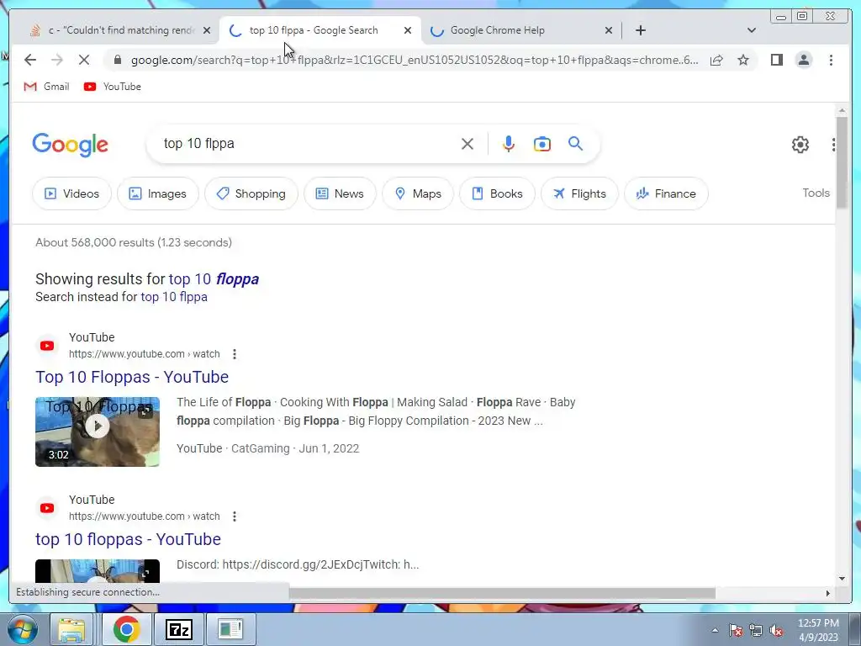
Task: Click the magnifier search button
Action: [x=575, y=144]
